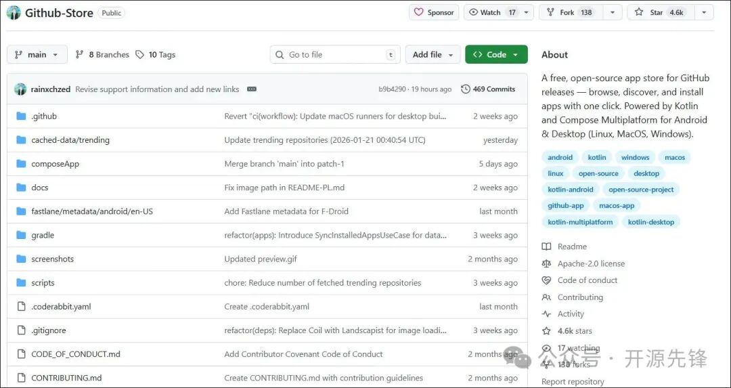Open the Watch options dropdown arrow
This screenshot has height=388, width=731.
(527, 13)
